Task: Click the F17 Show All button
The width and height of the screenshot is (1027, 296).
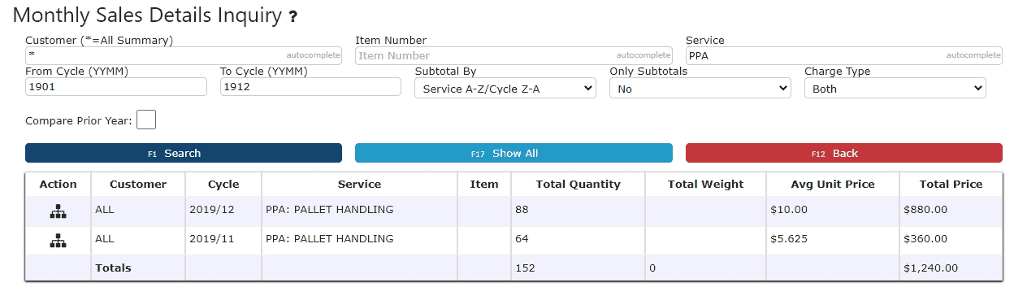Action: (x=513, y=153)
